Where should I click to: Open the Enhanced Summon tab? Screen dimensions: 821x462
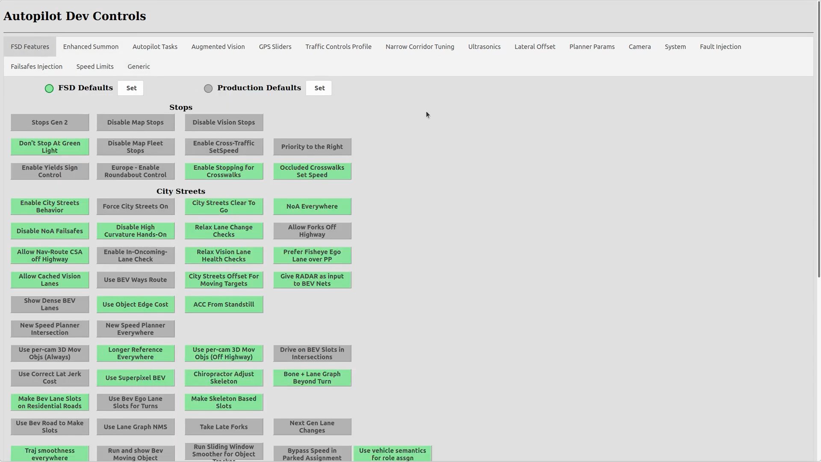pyautogui.click(x=91, y=47)
